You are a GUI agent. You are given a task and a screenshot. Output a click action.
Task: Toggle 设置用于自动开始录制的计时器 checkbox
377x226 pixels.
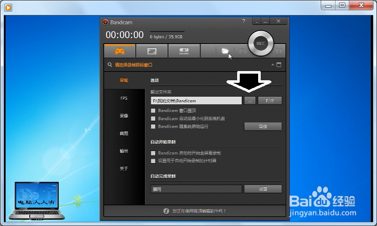pos(153,161)
